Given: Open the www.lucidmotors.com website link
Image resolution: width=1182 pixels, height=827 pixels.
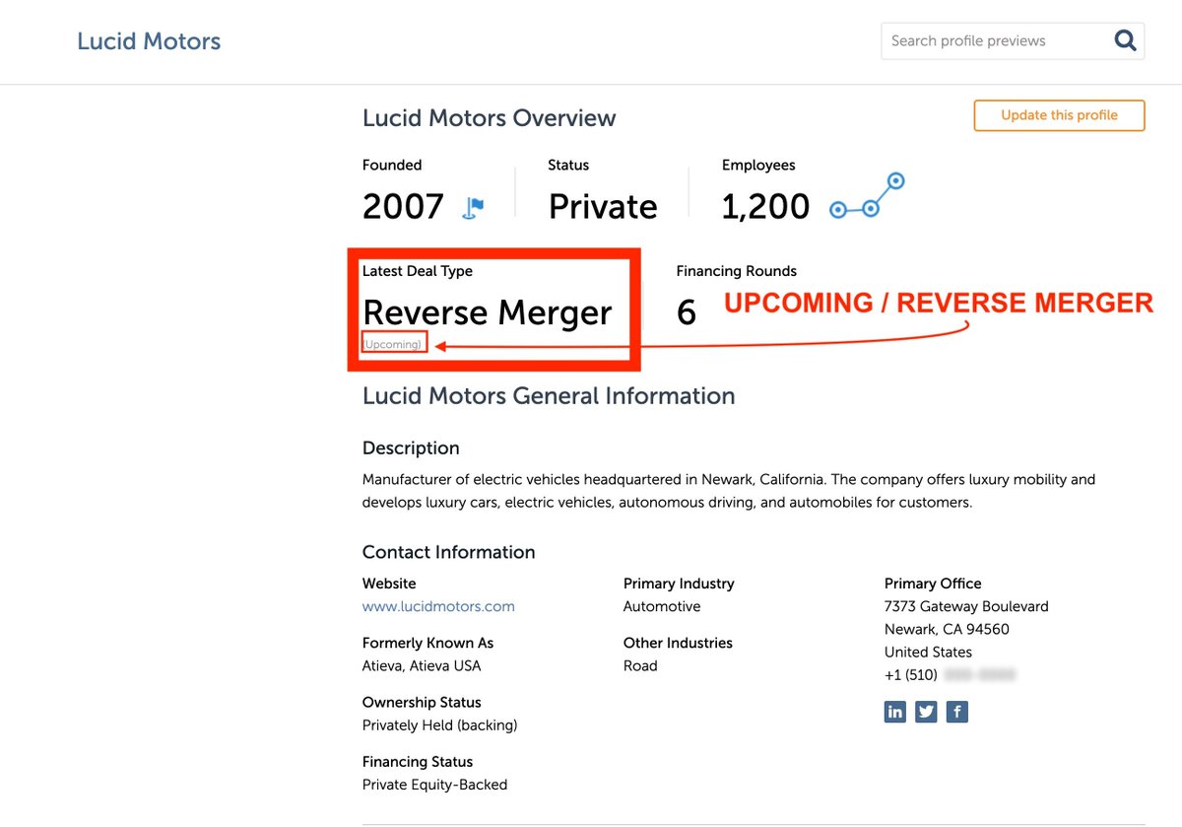Looking at the screenshot, I should pos(437,606).
